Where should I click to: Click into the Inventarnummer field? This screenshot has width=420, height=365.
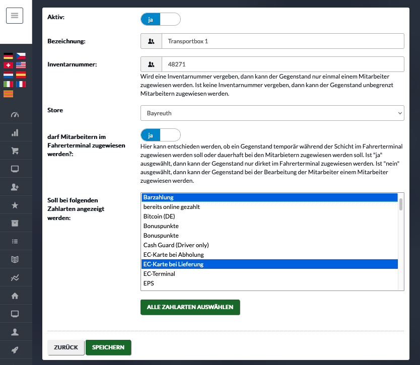(283, 64)
